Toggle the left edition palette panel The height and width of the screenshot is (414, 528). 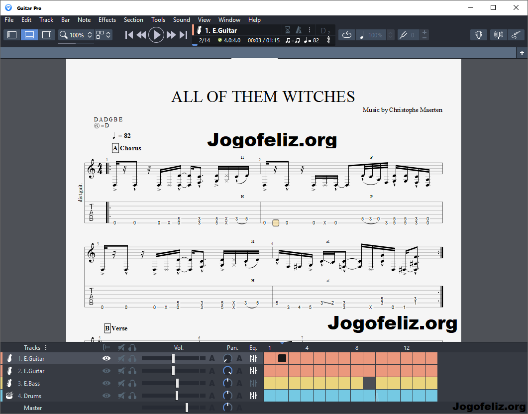coord(12,35)
